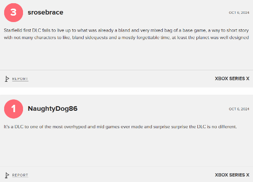Click second line 'with not many characters'
This screenshot has width=253, height=182.
tap(126, 38)
